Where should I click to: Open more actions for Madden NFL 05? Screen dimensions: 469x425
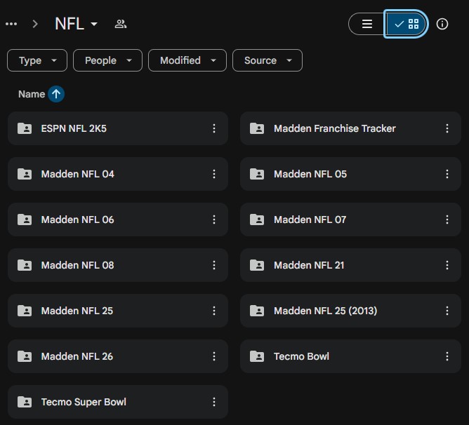(447, 174)
